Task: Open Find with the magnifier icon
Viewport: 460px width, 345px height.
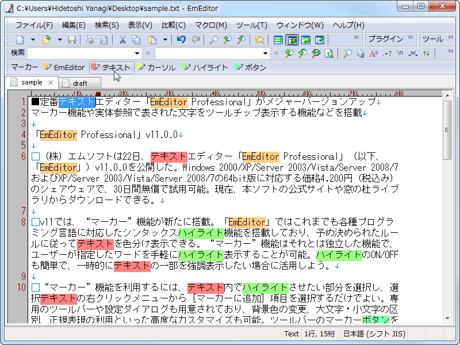Action: pos(213,40)
